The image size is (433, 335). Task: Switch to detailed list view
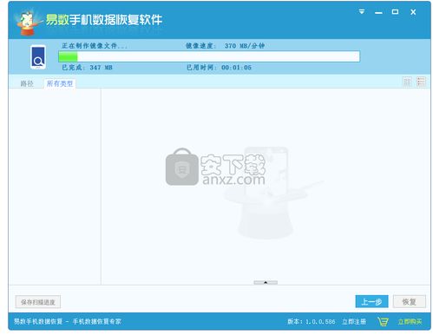click(421, 82)
